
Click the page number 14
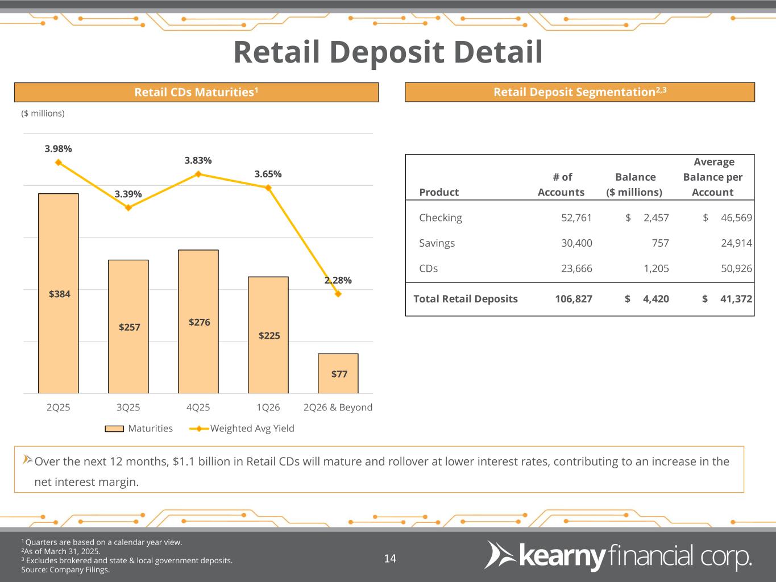coord(390,559)
